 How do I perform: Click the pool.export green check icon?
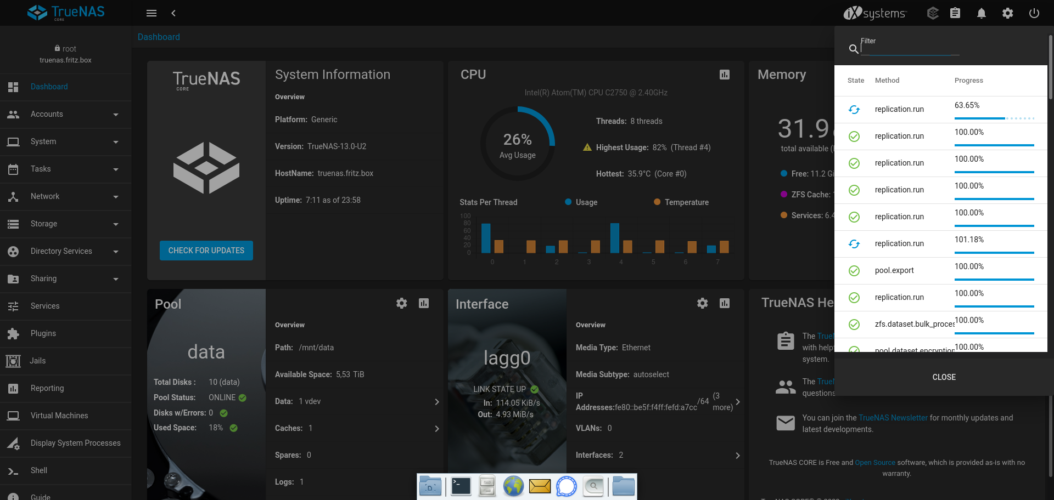[x=854, y=270]
